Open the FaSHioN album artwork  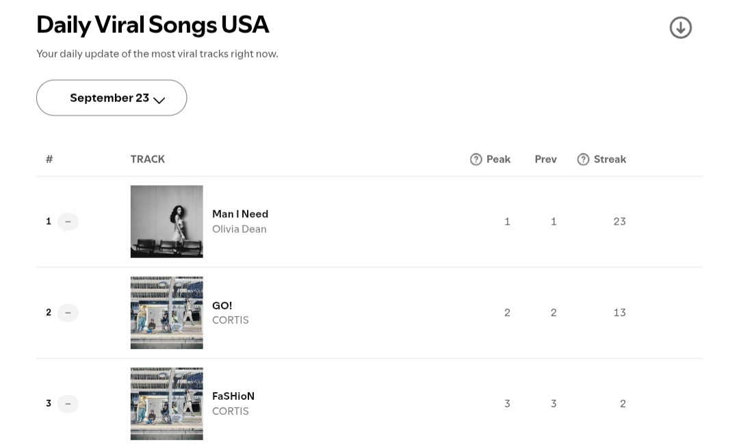167,404
